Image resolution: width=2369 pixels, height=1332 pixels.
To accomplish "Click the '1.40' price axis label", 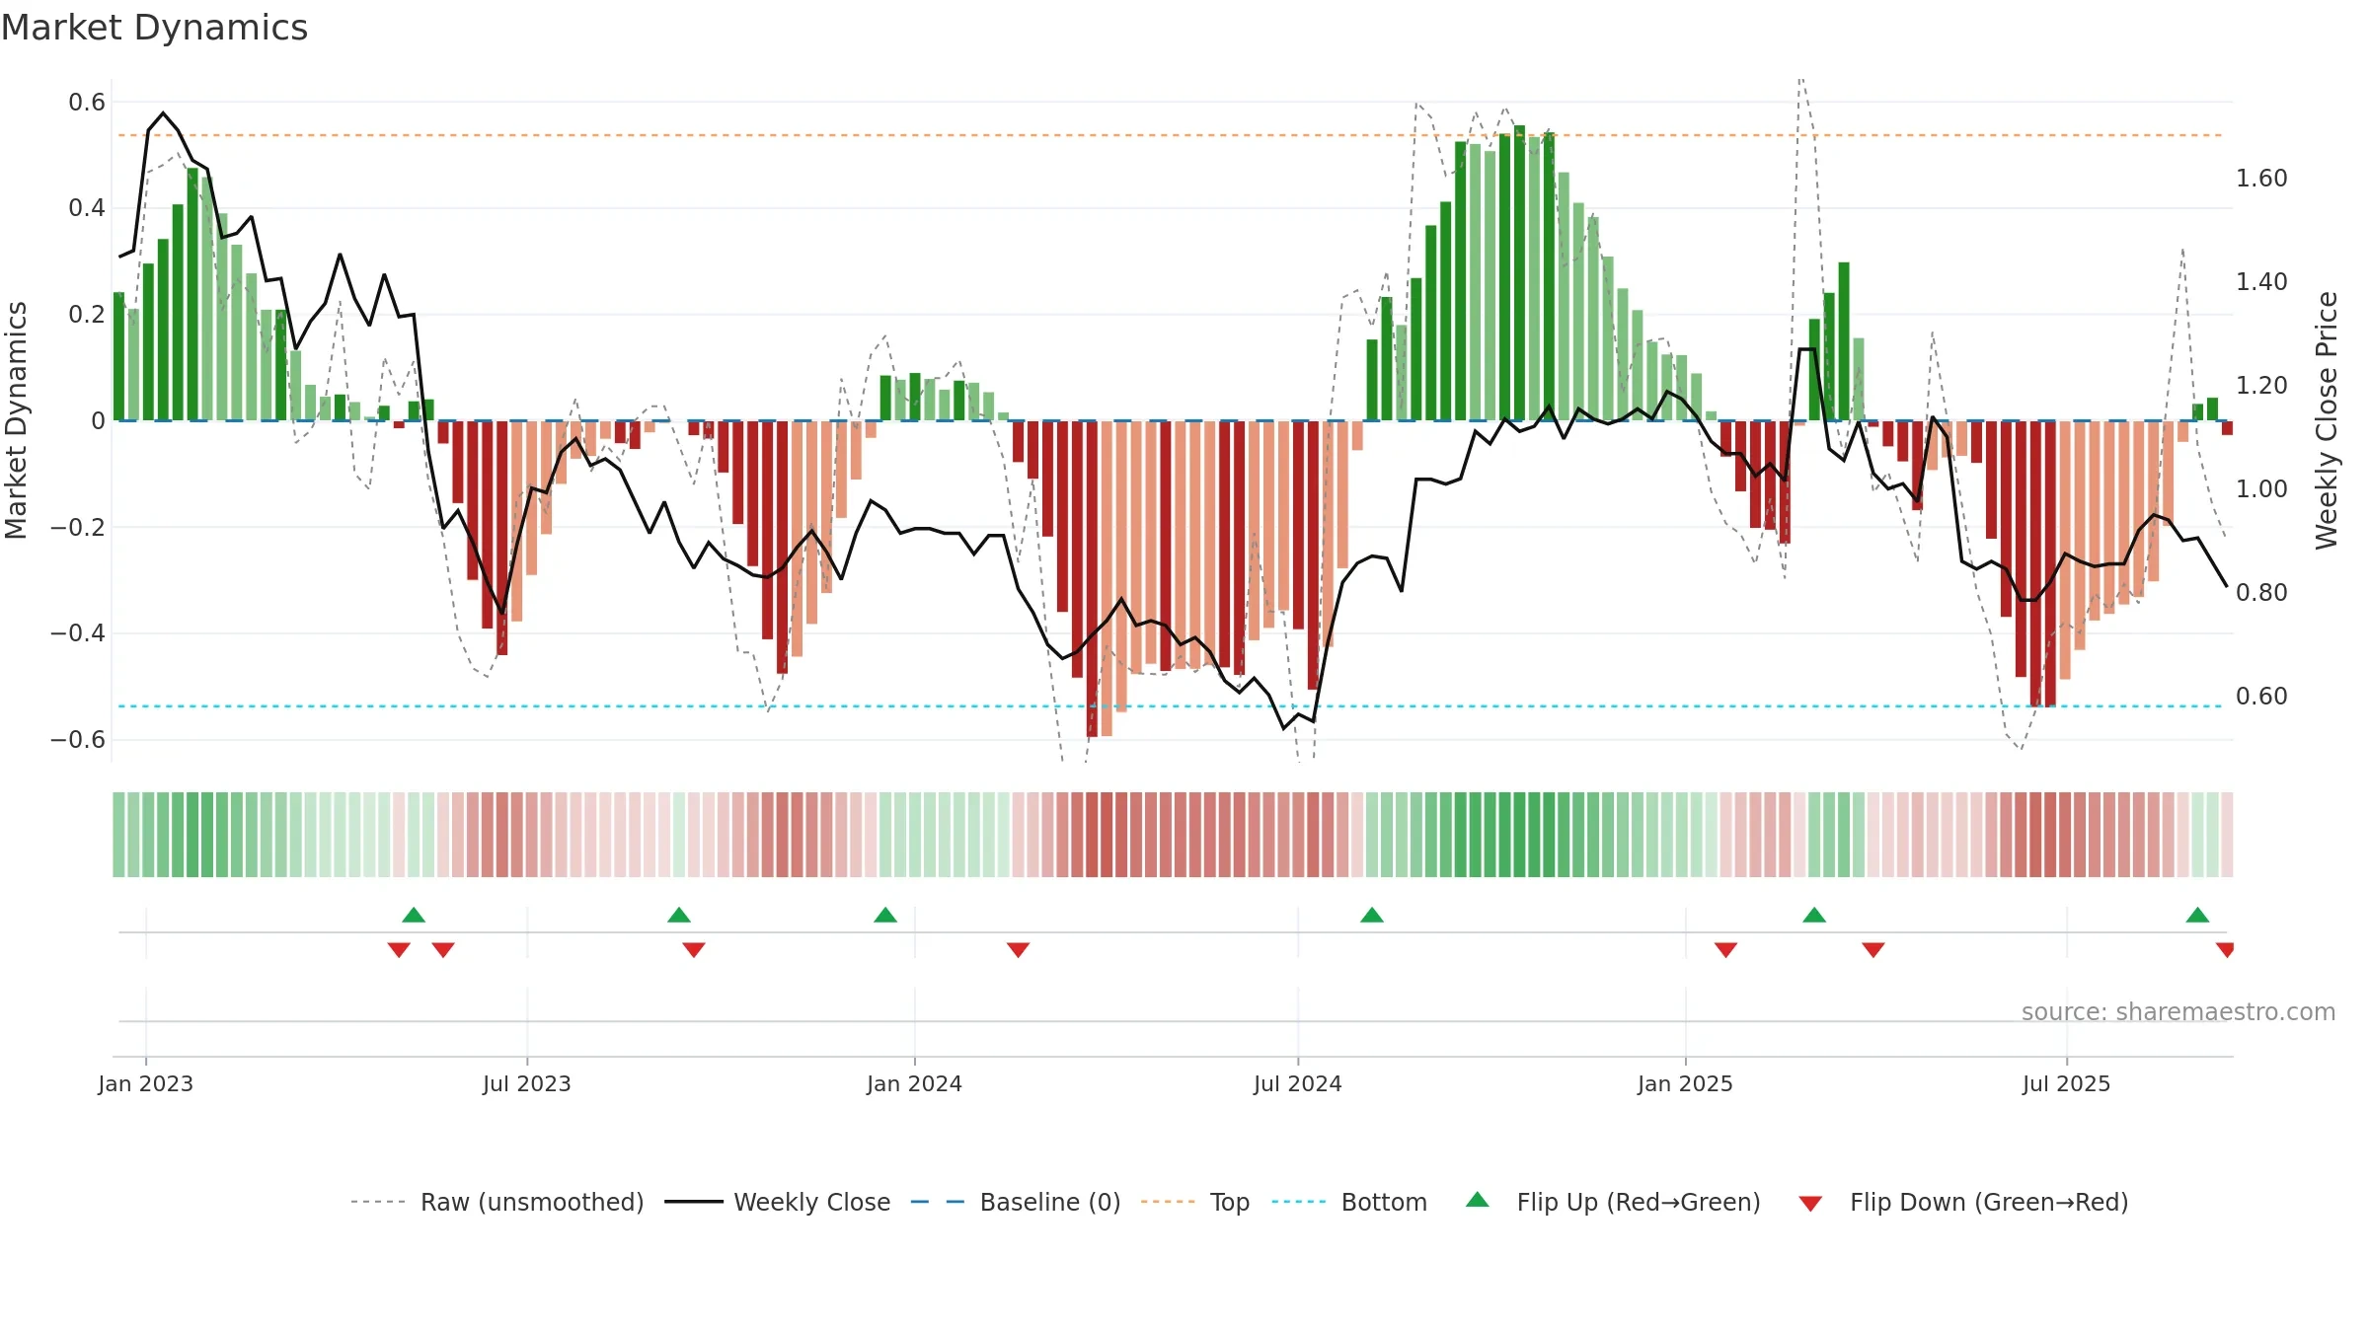I will coord(2262,281).
